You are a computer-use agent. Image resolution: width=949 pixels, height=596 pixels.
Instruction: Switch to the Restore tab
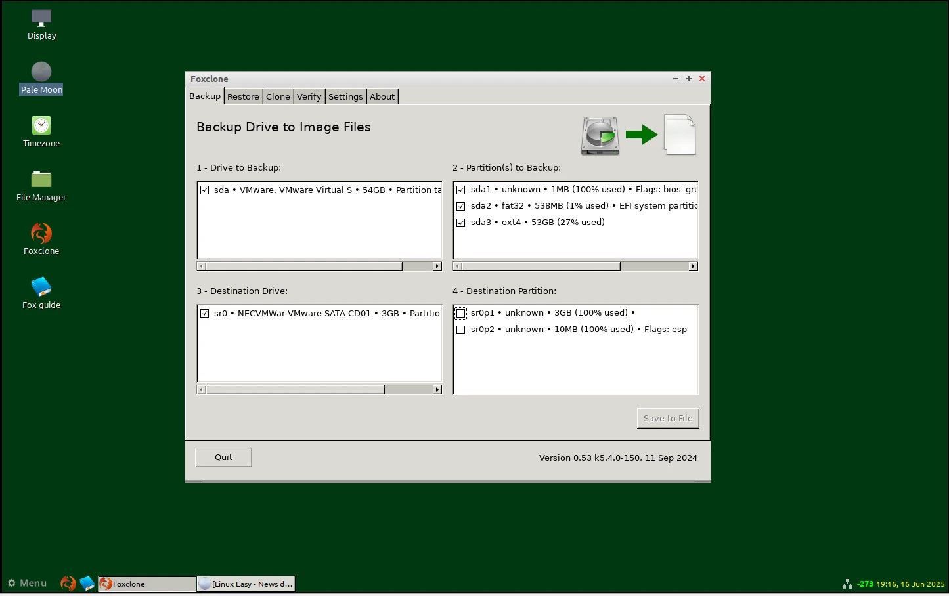point(243,96)
